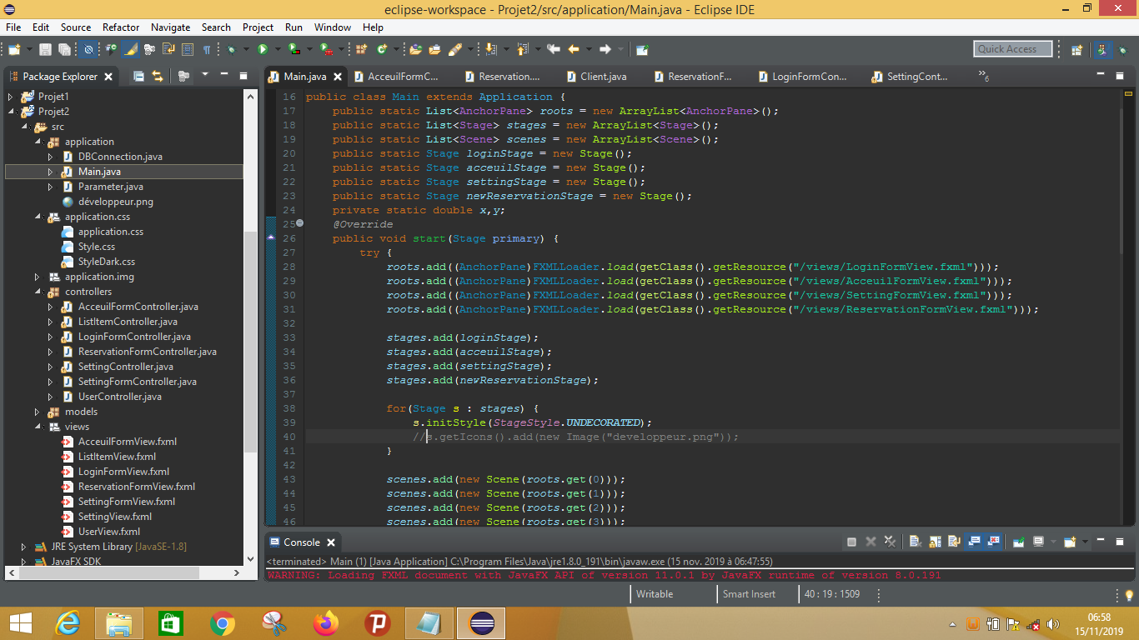Collapse the Projet2 project node
Image resolution: width=1139 pixels, height=640 pixels.
click(11, 112)
